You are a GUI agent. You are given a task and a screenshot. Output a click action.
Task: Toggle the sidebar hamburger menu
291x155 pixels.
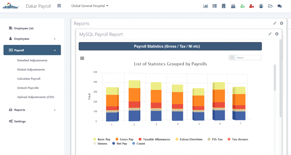pyautogui.click(x=59, y=6)
